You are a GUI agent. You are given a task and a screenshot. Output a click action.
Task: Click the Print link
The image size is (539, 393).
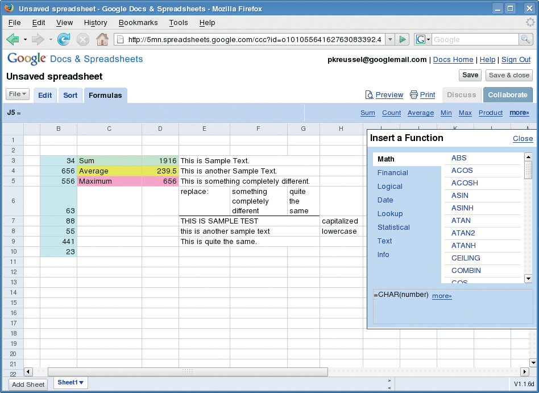click(428, 95)
